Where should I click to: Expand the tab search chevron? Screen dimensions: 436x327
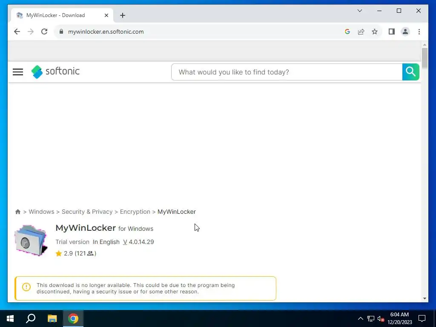359,11
